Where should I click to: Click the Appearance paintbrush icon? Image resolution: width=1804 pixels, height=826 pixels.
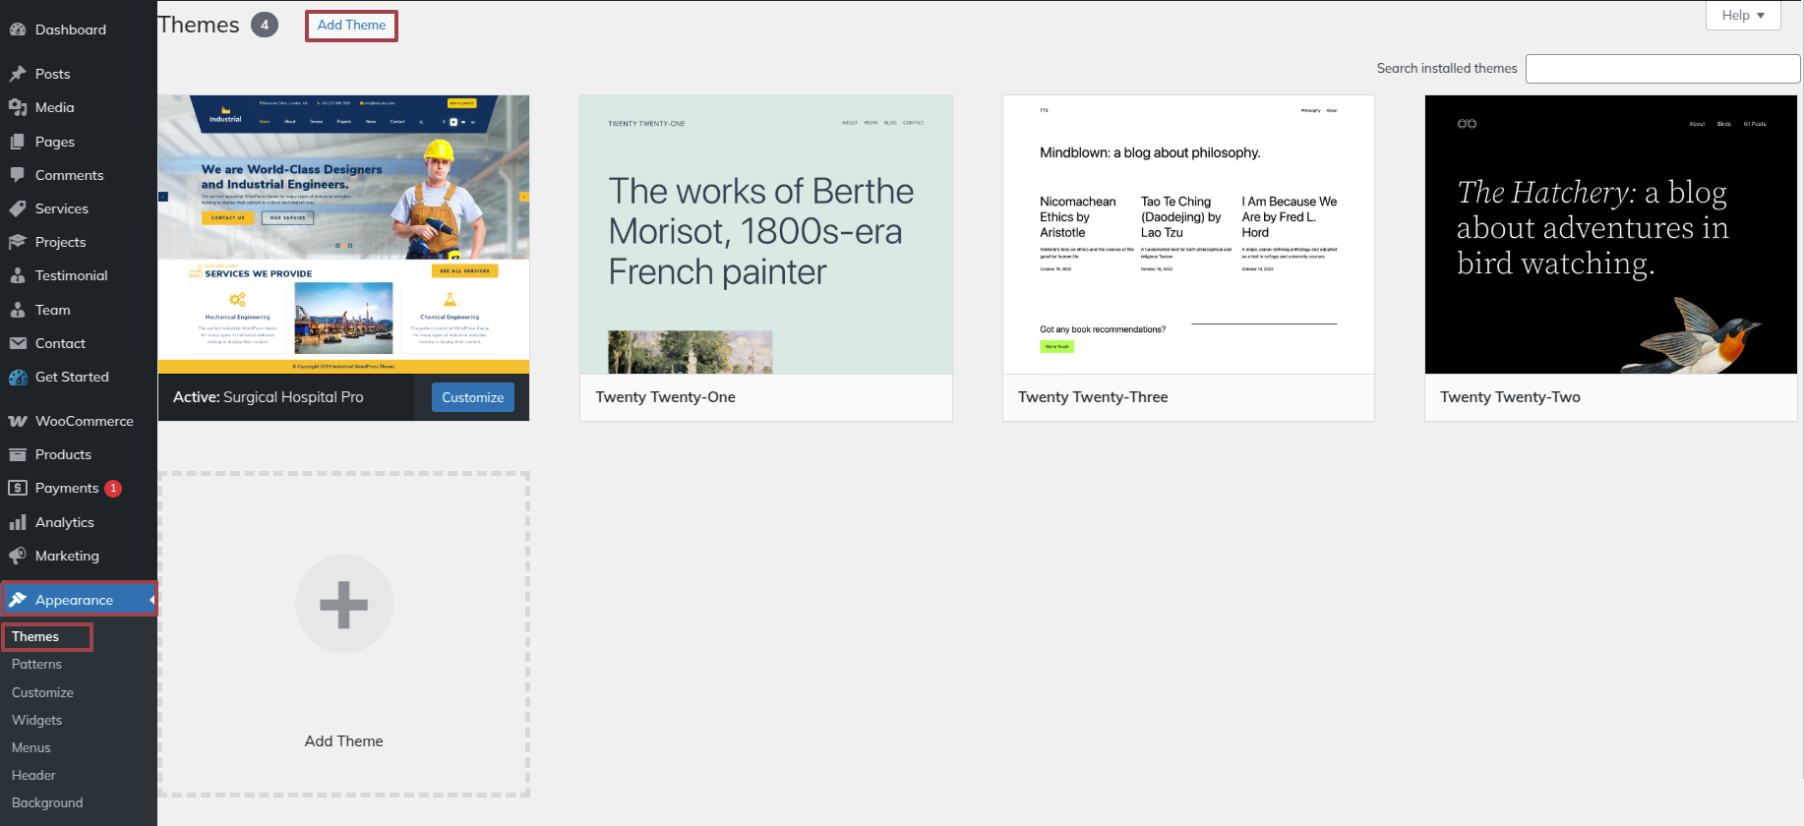point(18,600)
